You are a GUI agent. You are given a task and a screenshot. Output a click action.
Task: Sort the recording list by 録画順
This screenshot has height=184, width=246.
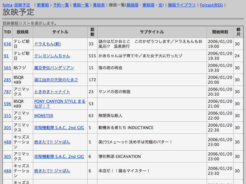(x=133, y=5)
